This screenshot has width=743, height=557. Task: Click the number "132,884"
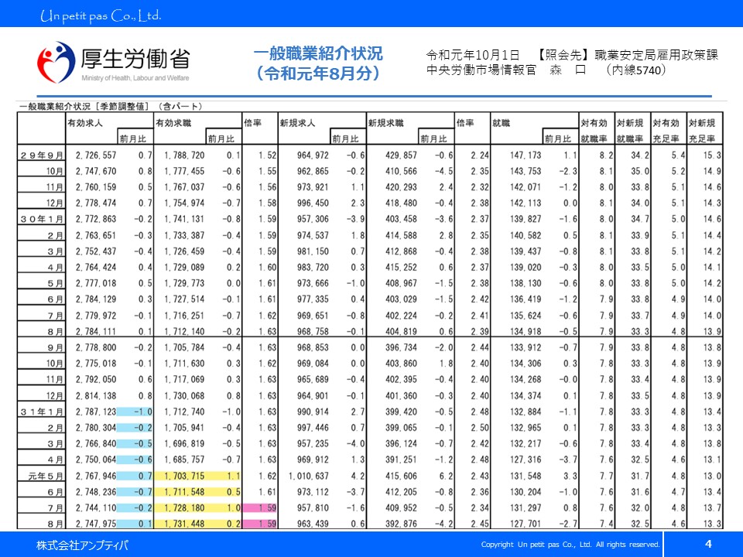tap(526, 412)
